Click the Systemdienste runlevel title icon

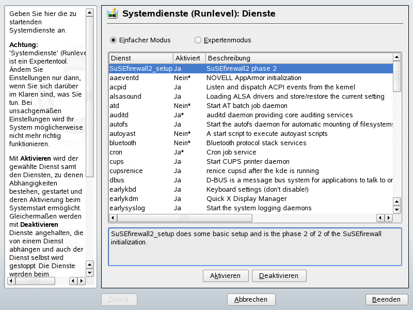(112, 14)
